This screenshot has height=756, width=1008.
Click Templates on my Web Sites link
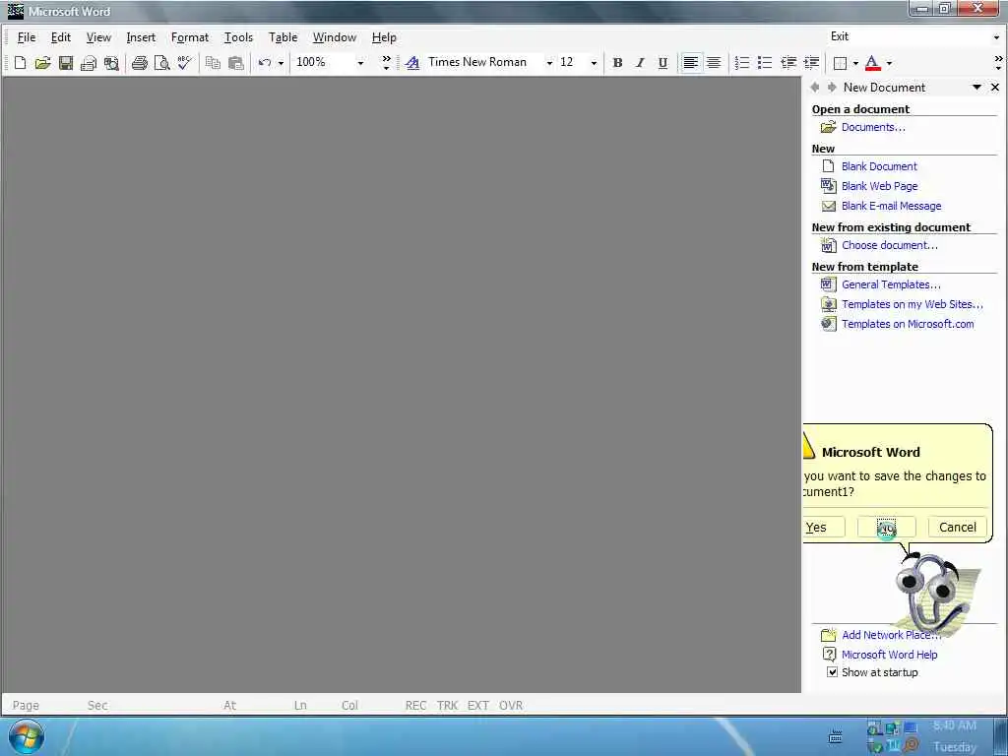913,304
